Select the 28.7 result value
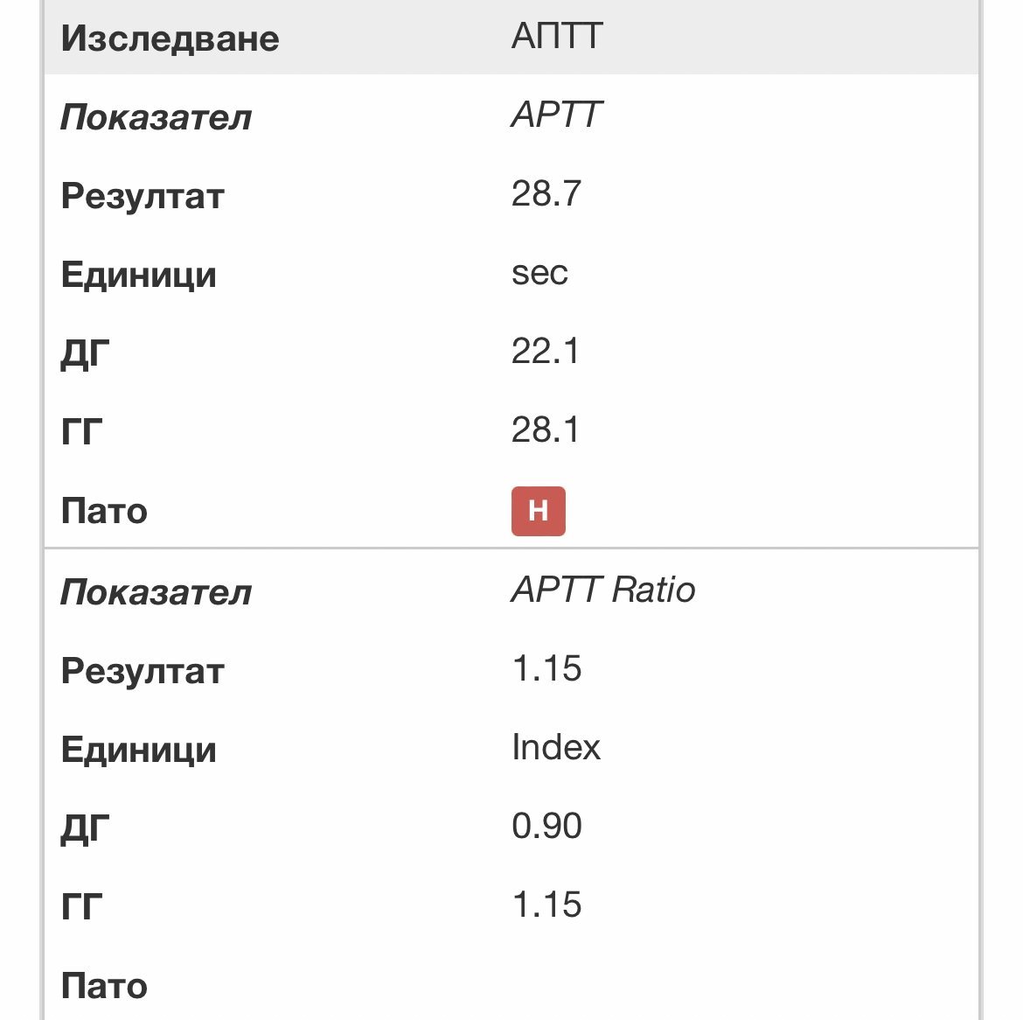The width and height of the screenshot is (1023, 1020). (x=546, y=194)
